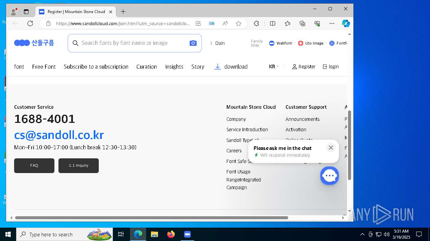Screen dimensions: 430x241
Task: Open the Announcements link
Action: pyautogui.click(x=303, y=119)
